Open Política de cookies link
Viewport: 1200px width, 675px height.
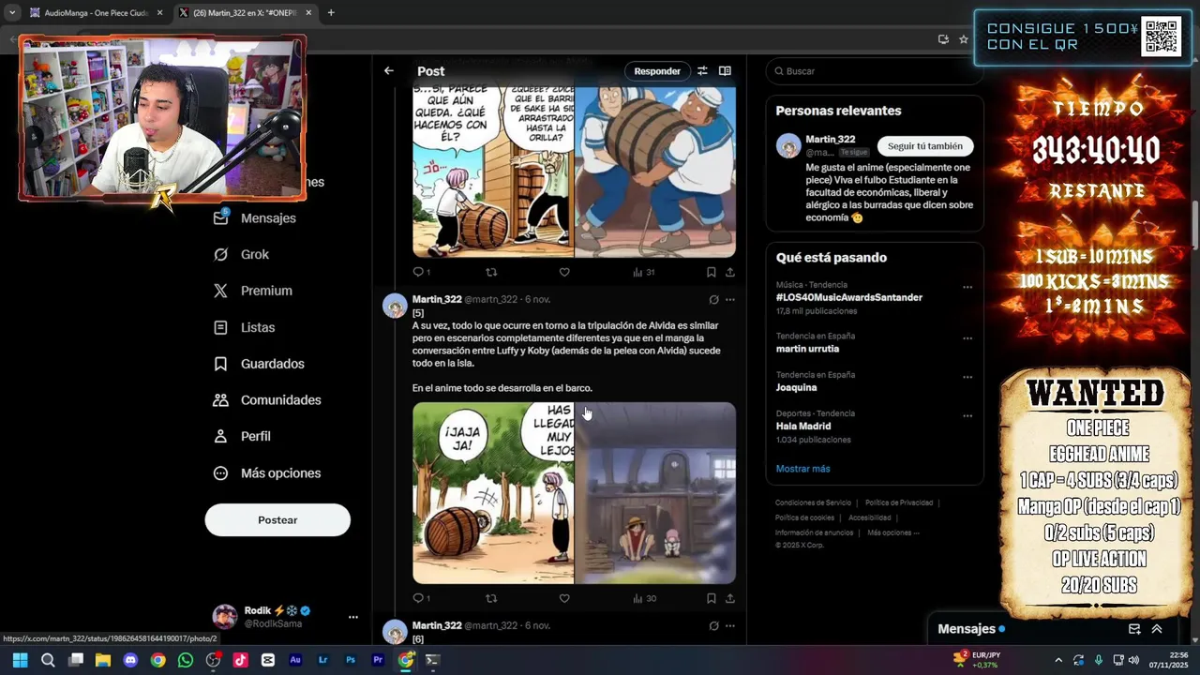[x=804, y=517]
